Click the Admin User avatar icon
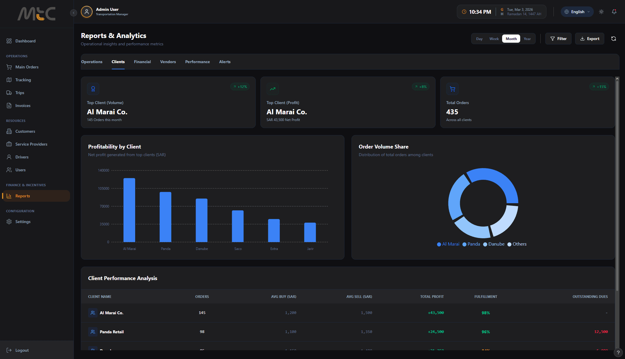Screen dimensions: 625x359 tap(87, 12)
